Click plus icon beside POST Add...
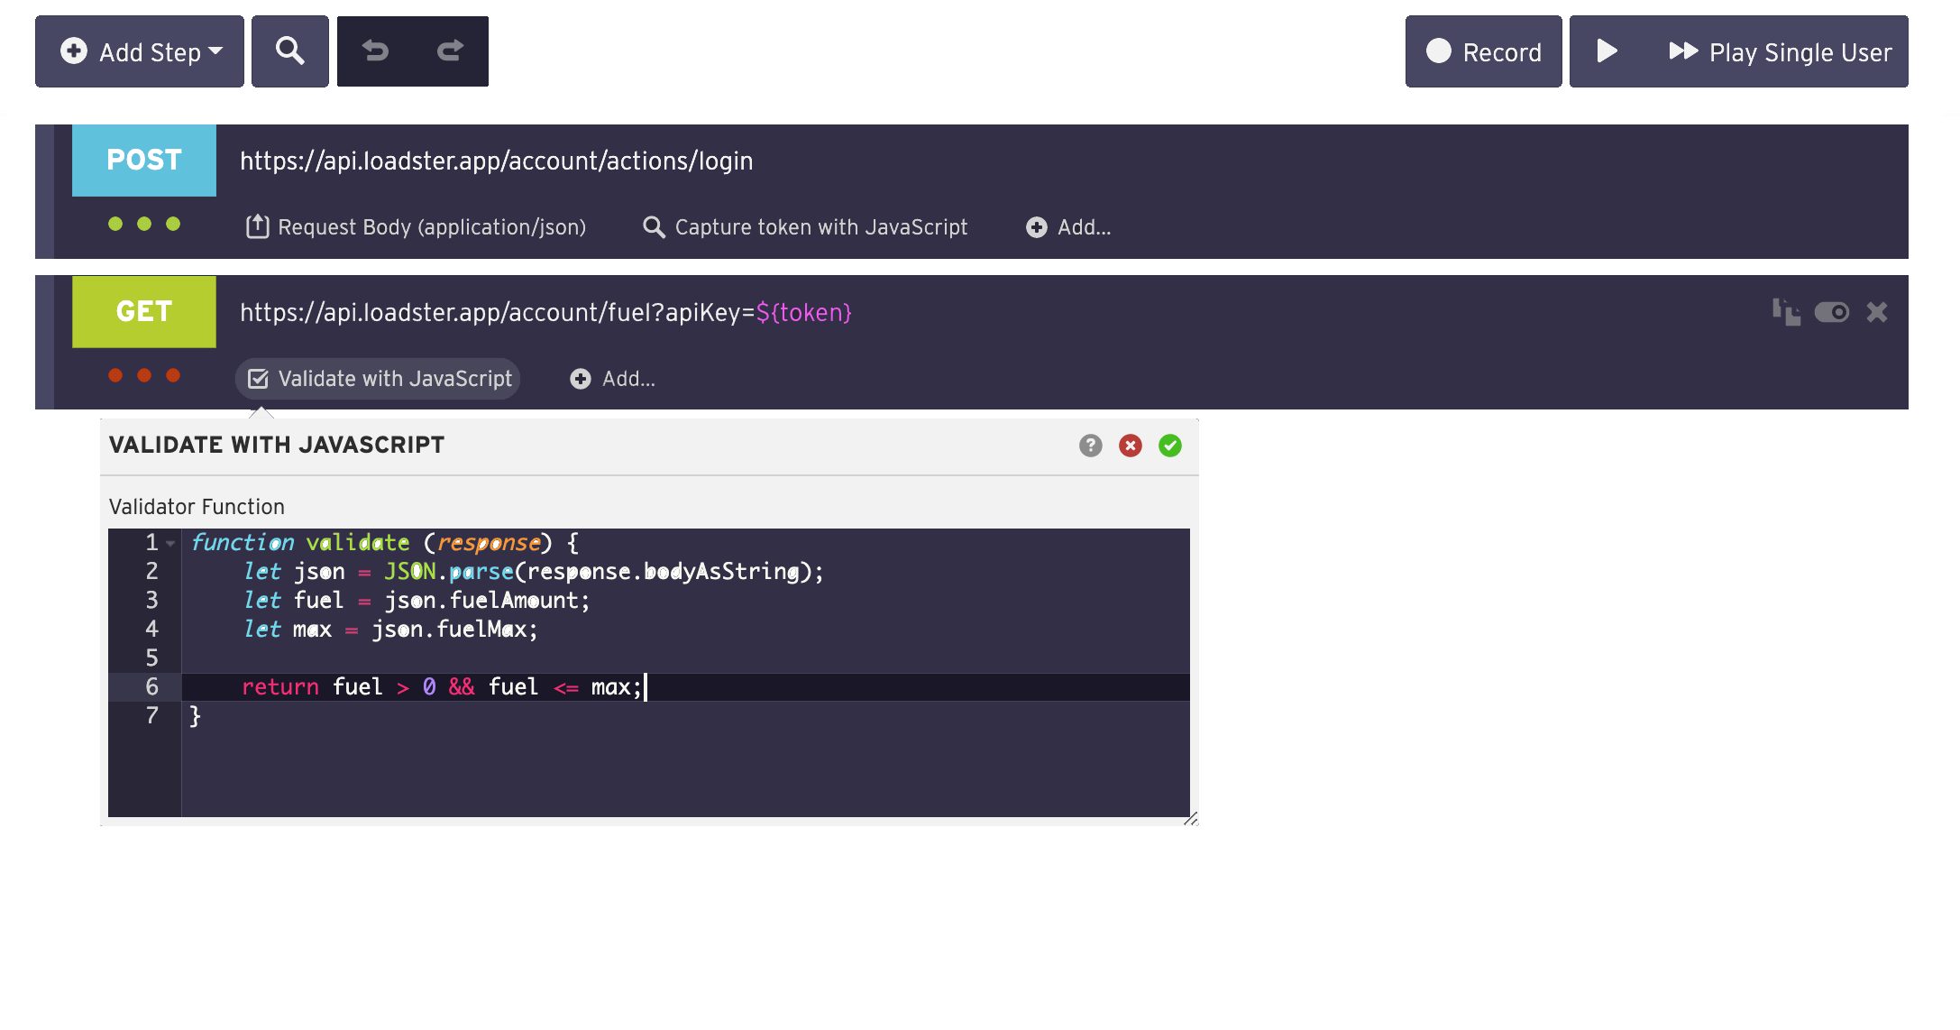This screenshot has height=1030, width=1960. [1037, 227]
